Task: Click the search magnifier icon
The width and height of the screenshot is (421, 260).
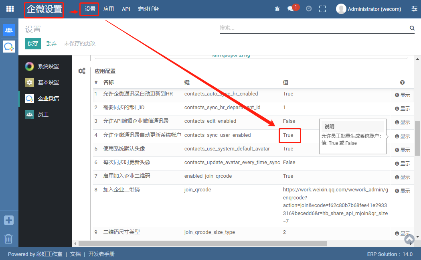Action: click(412, 28)
